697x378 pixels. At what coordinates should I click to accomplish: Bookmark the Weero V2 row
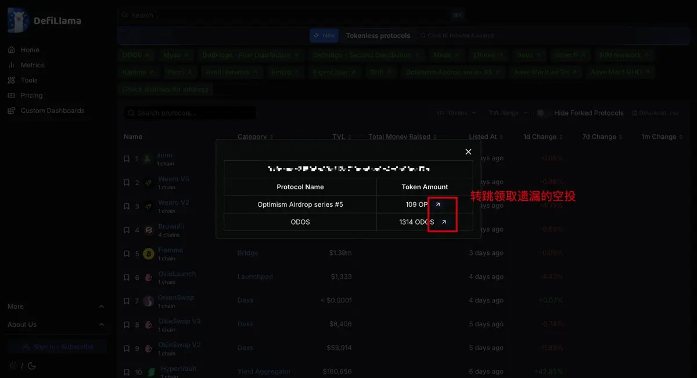pyautogui.click(x=127, y=206)
